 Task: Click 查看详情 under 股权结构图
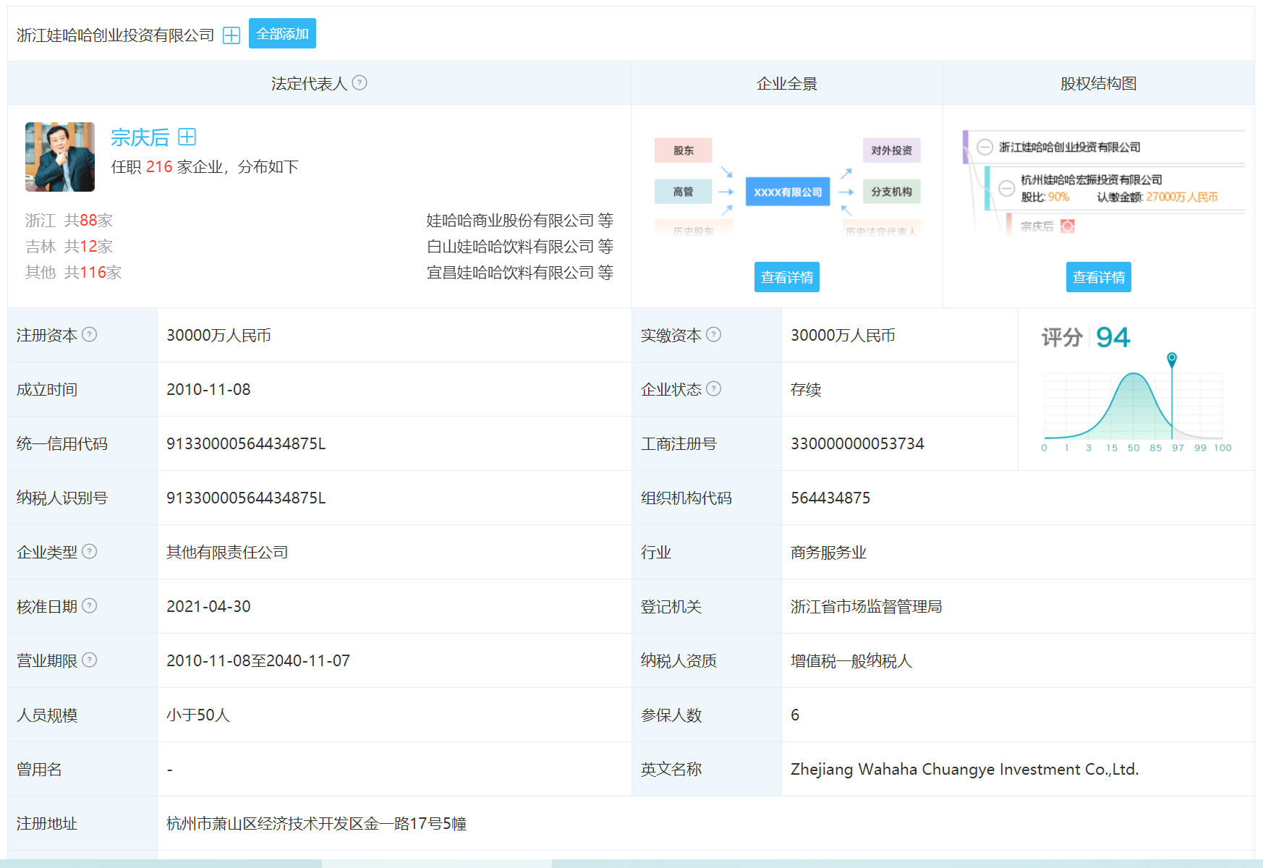(x=1099, y=277)
